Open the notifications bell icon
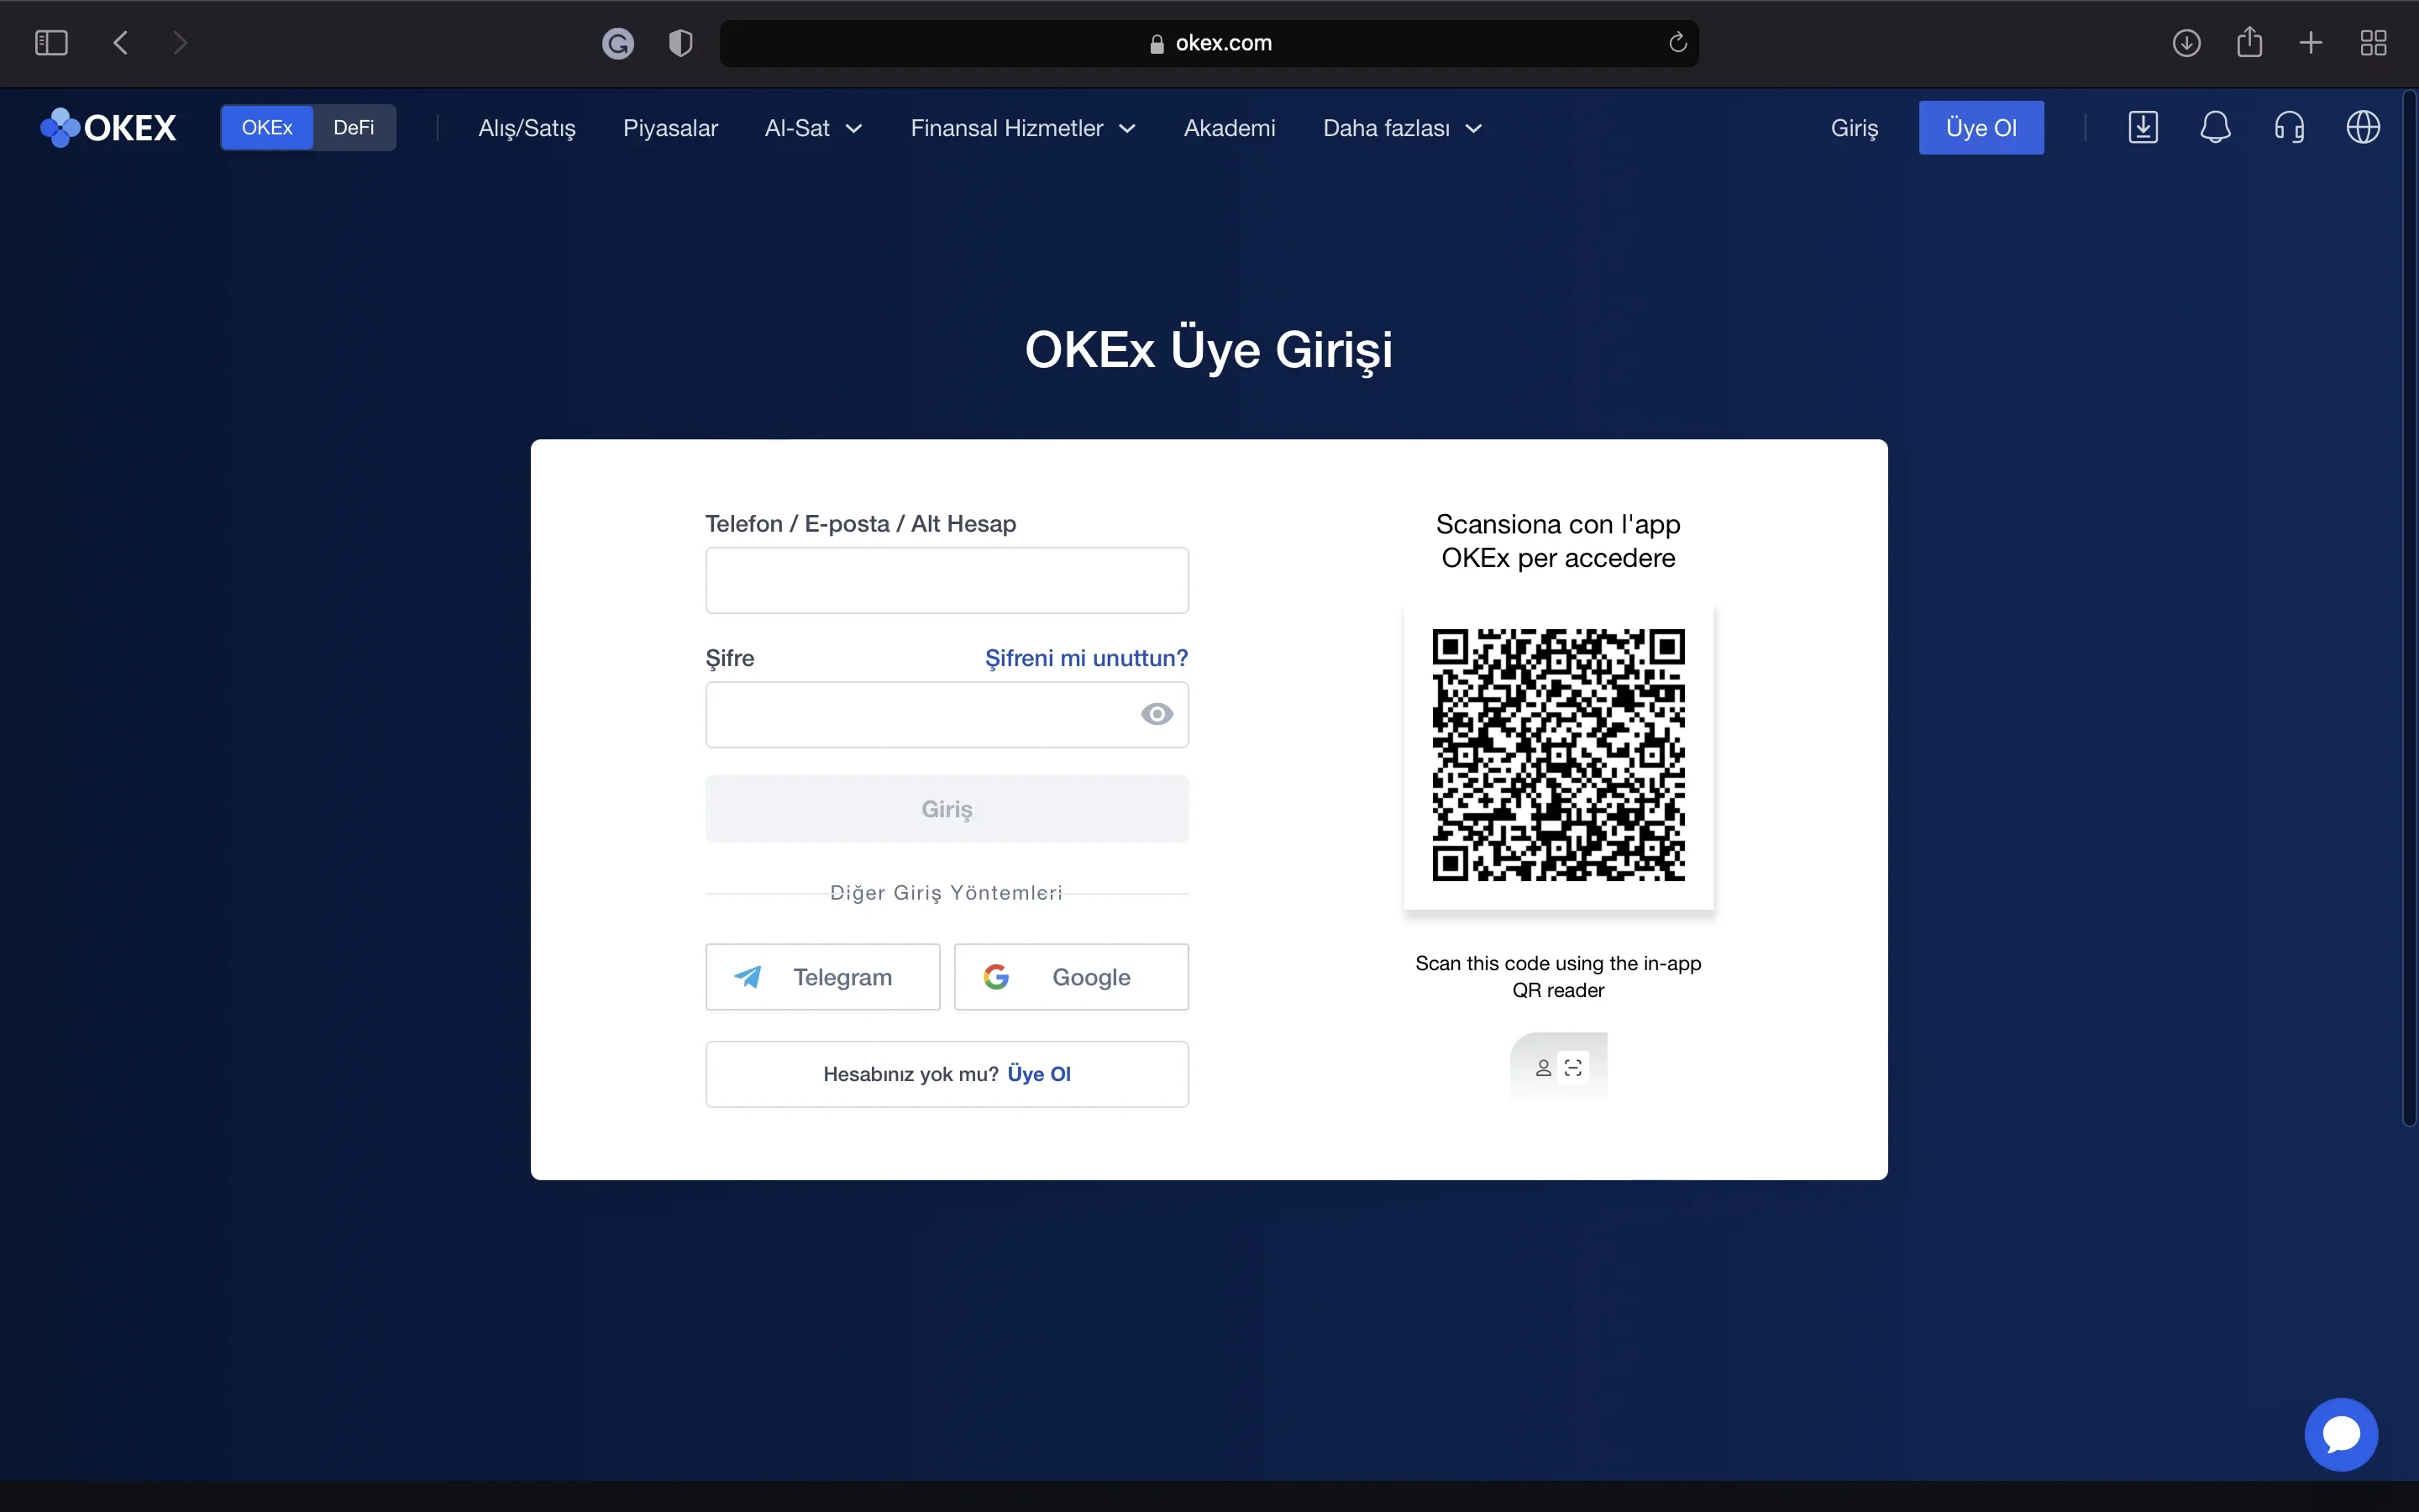This screenshot has height=1512, width=2419. [x=2216, y=128]
